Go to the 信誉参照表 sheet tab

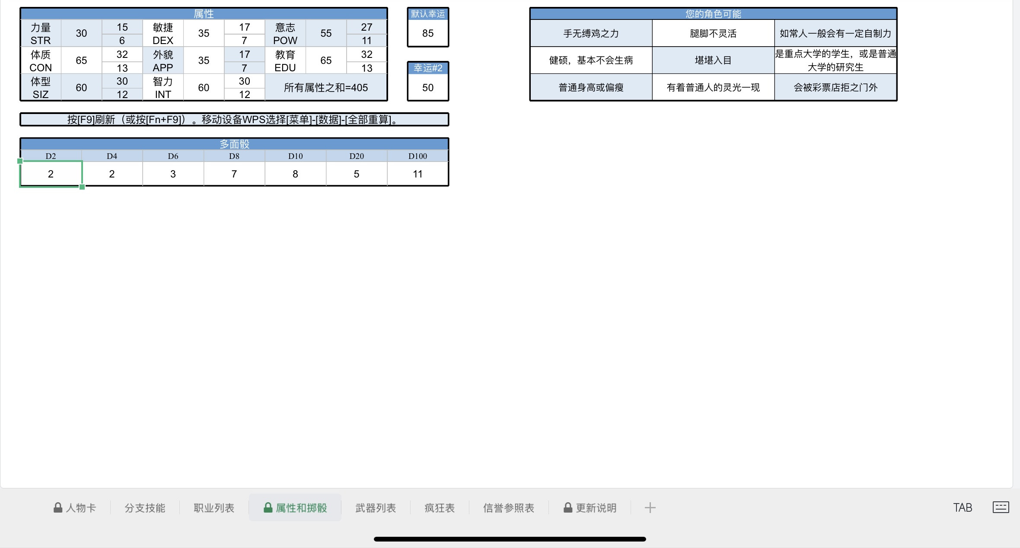(x=508, y=508)
